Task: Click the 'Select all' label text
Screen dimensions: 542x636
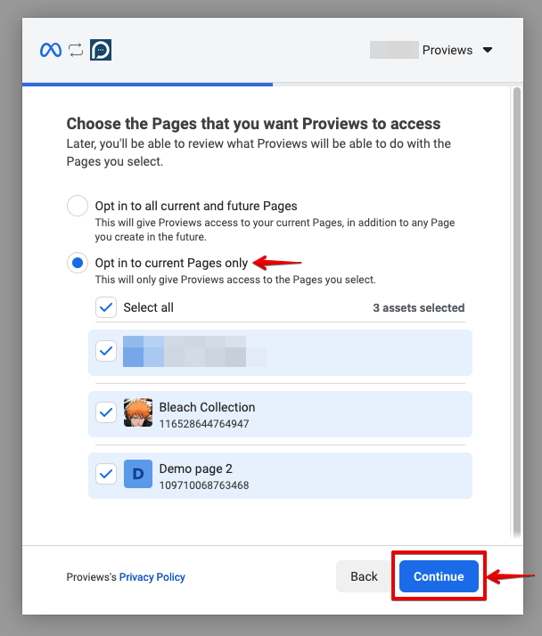Action: (148, 307)
